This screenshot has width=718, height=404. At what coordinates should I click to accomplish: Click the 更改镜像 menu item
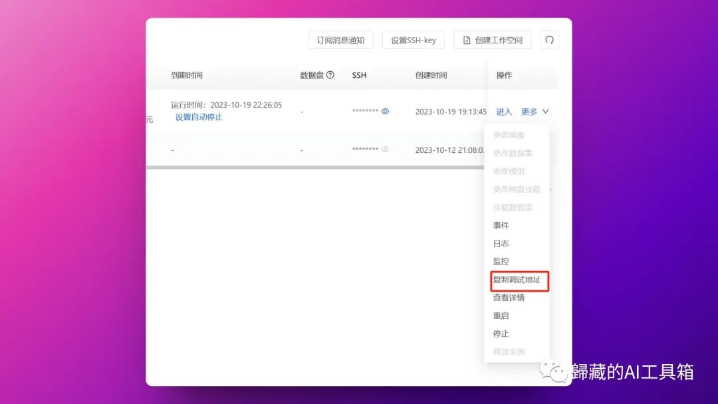tap(509, 135)
